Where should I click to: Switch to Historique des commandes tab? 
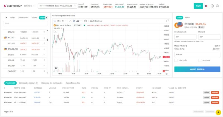pos(52,83)
